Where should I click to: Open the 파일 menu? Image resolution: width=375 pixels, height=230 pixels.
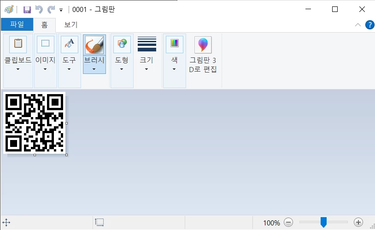[17, 24]
